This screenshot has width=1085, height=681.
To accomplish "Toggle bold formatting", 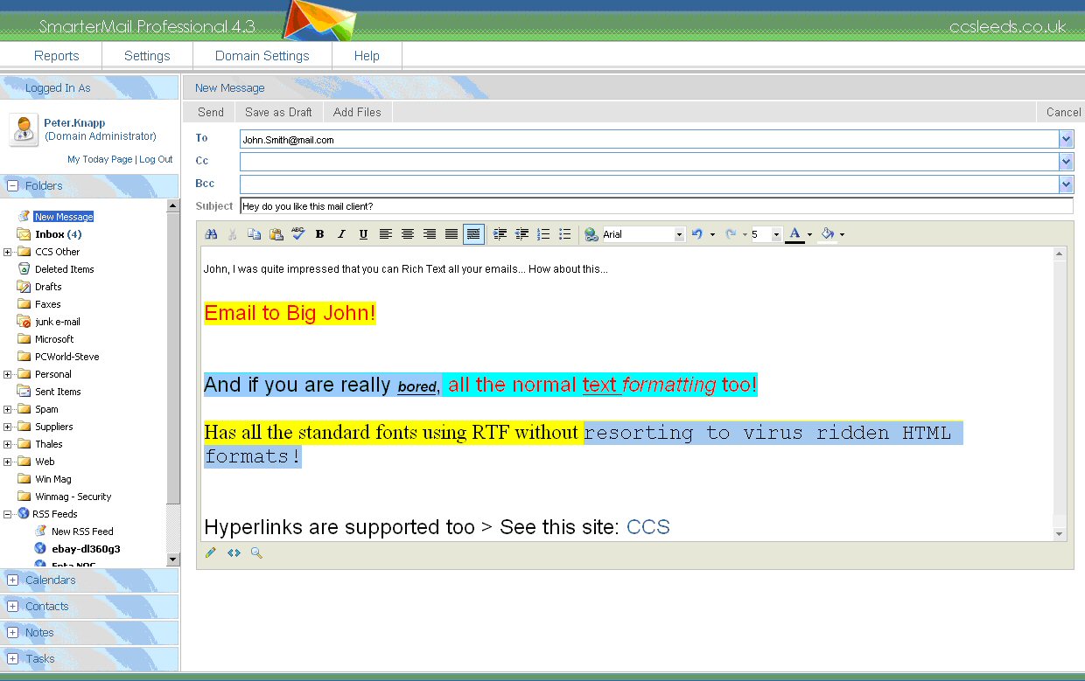I will tap(319, 234).
